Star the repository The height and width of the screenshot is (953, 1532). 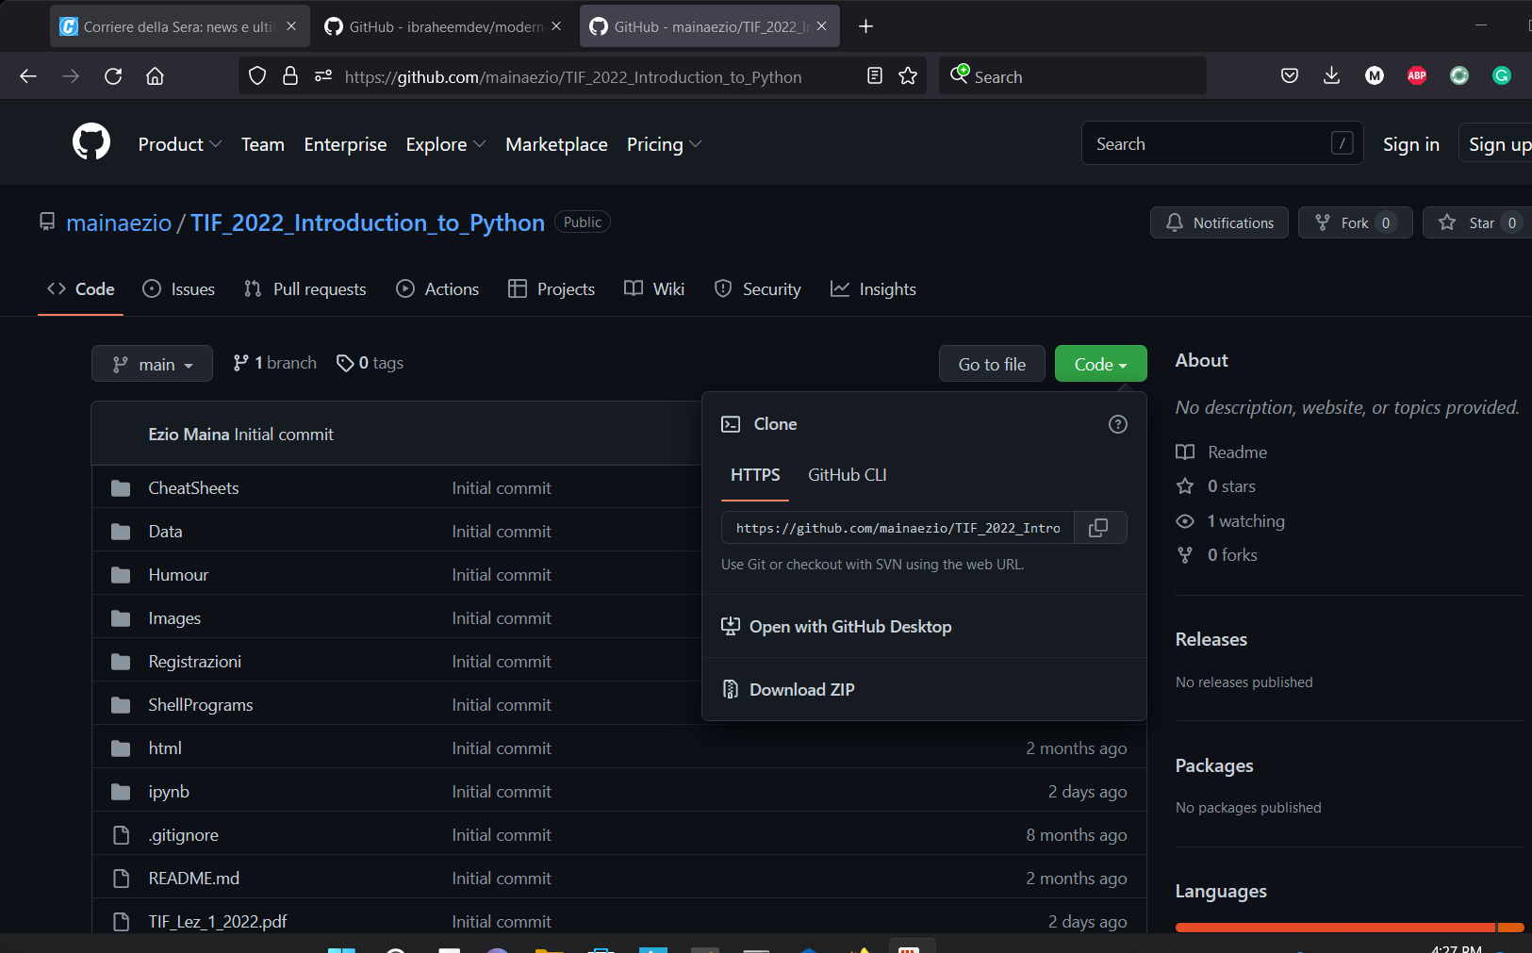pos(1476,222)
